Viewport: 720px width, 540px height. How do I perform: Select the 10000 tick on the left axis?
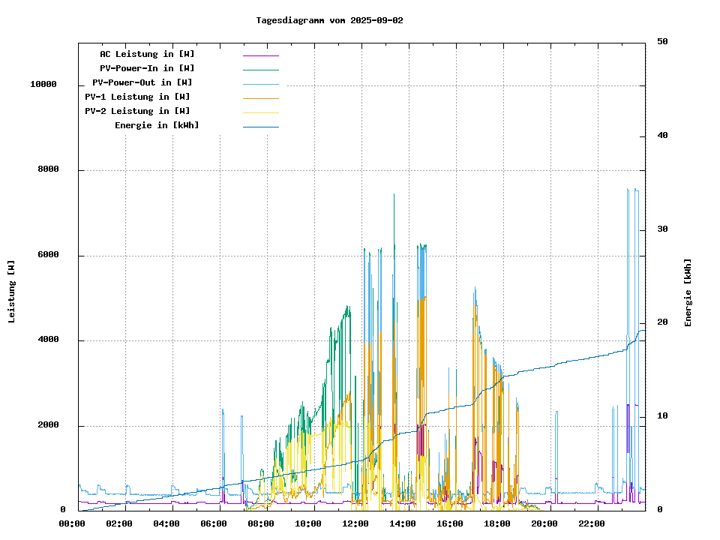click(43, 85)
